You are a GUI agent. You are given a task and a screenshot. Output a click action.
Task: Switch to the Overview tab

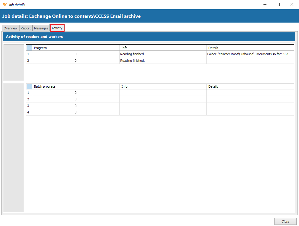10,28
